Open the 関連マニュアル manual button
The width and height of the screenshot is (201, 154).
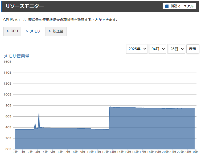(x=179, y=6)
